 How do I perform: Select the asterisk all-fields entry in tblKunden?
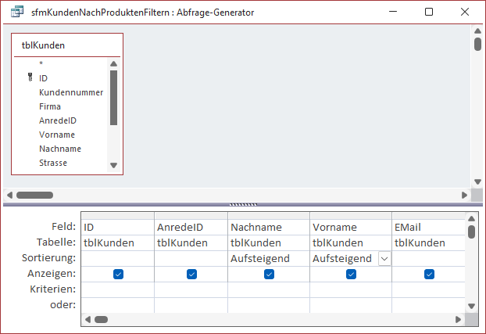41,64
